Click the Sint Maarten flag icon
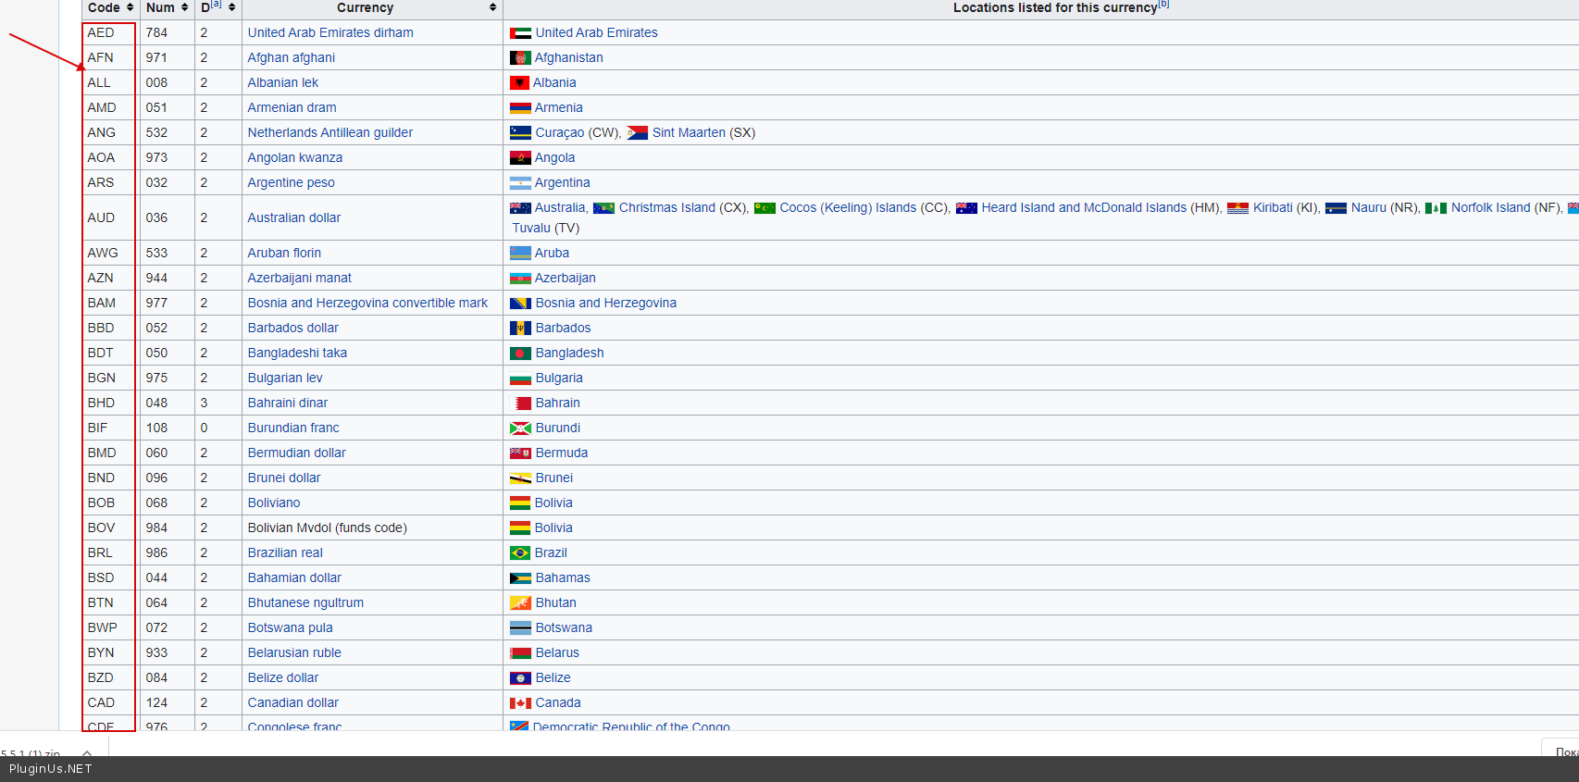The height and width of the screenshot is (782, 1579). pyautogui.click(x=637, y=133)
